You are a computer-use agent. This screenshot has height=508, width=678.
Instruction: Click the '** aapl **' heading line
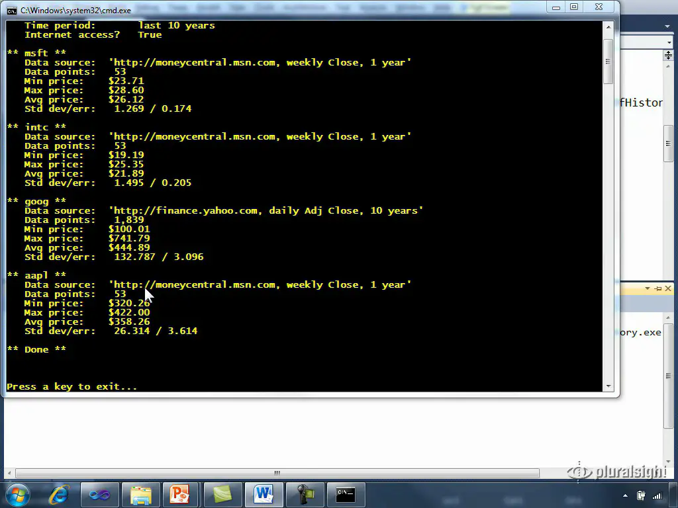pos(37,275)
